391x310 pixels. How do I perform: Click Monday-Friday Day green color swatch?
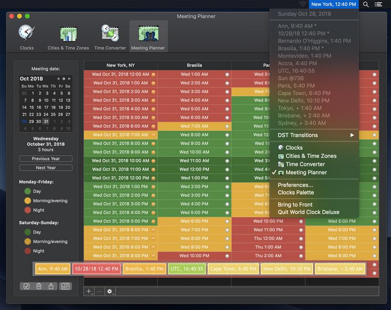click(x=28, y=191)
